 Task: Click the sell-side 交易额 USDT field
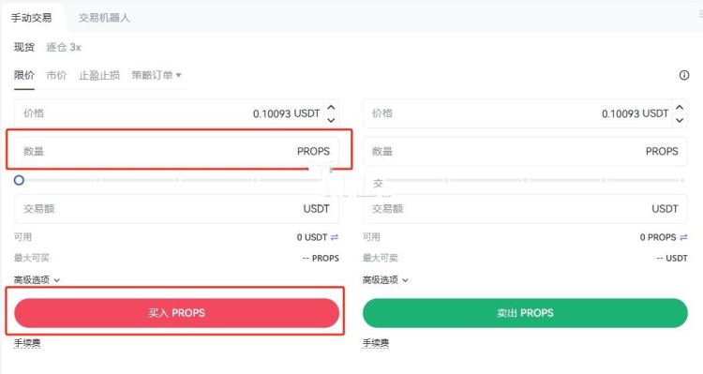(x=525, y=208)
